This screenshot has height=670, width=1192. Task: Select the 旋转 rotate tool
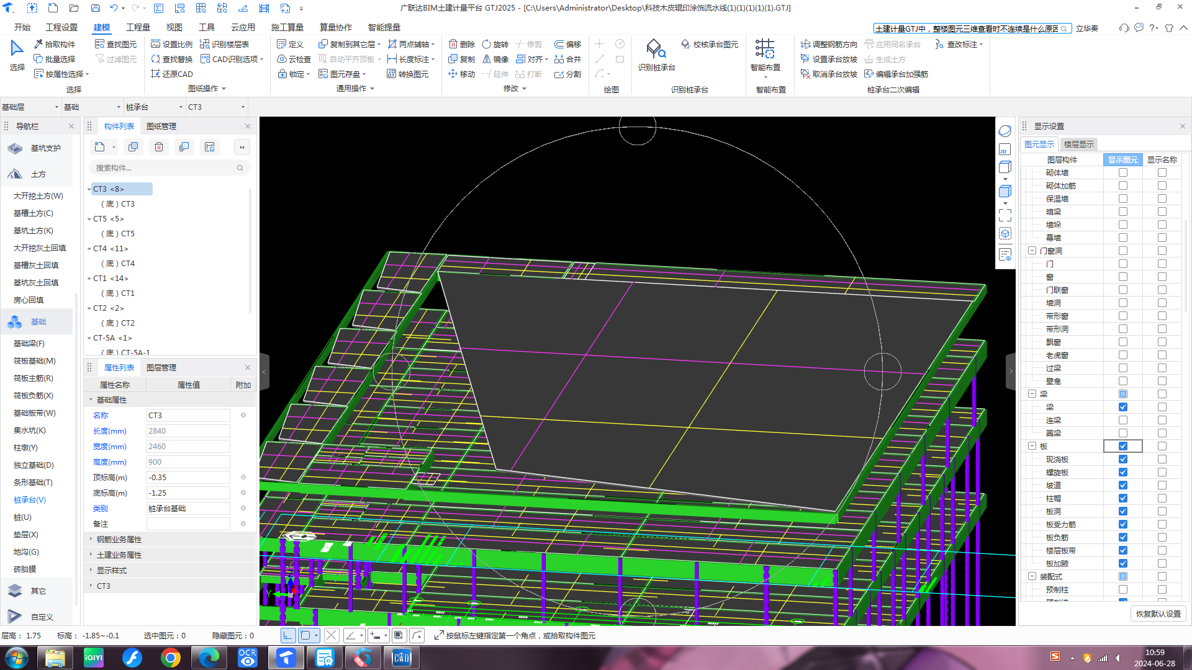click(495, 44)
